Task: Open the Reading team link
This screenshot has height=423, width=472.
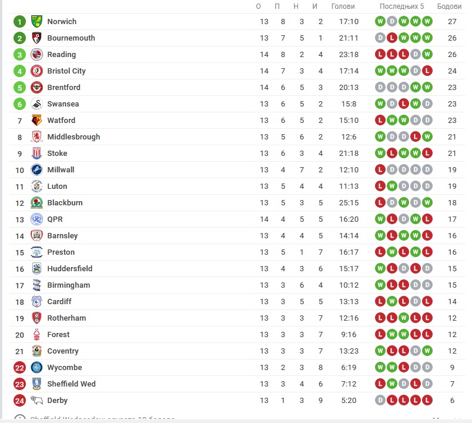Action: (x=61, y=55)
